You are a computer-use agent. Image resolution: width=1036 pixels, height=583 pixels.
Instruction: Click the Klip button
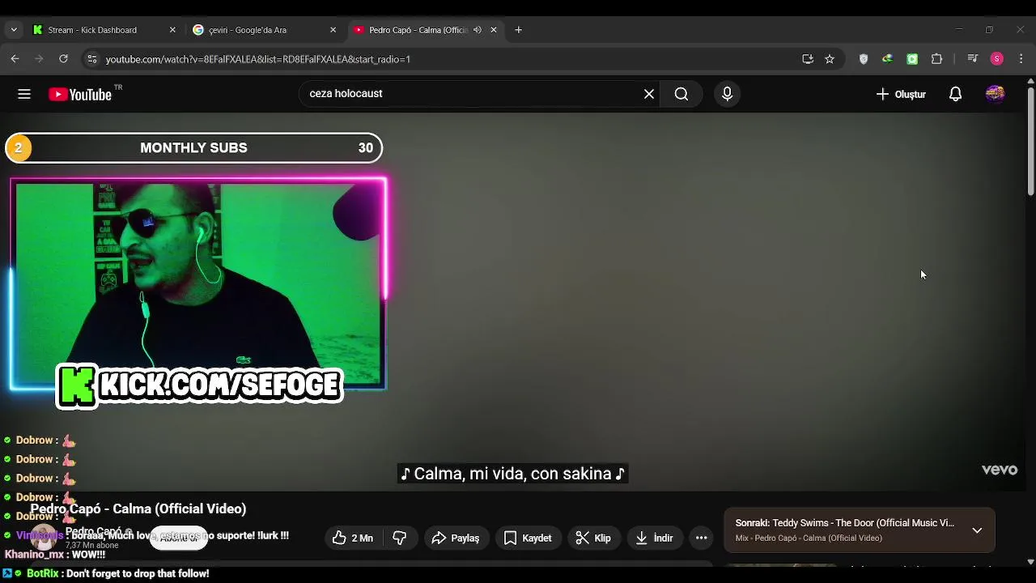(593, 538)
